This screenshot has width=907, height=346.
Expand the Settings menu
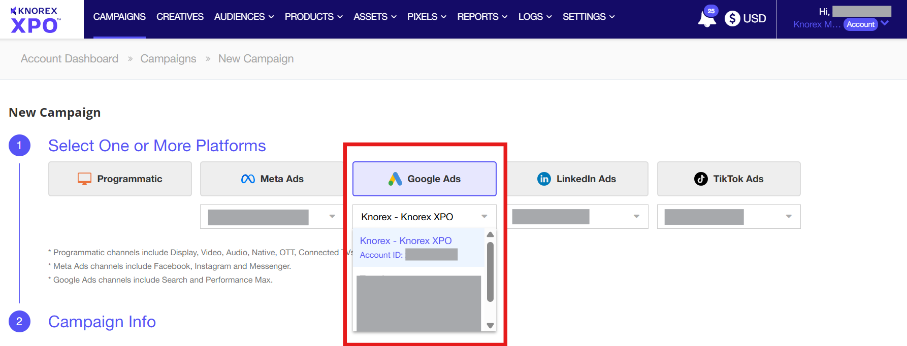(589, 17)
